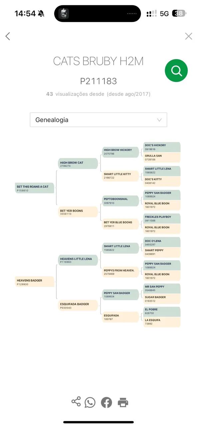Tap the green search magnifier button
This screenshot has height=427, width=197.
[176, 70]
